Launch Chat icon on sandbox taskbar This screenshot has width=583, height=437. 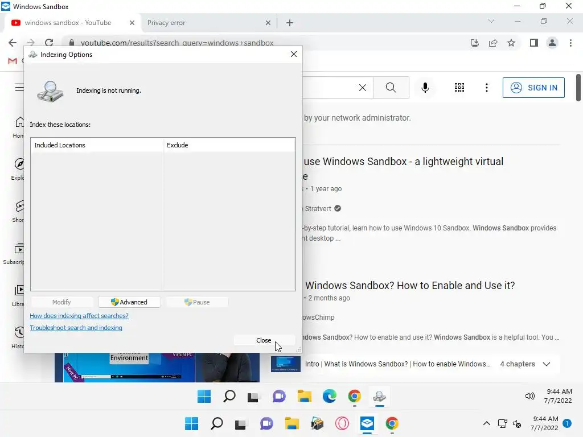[279, 397]
